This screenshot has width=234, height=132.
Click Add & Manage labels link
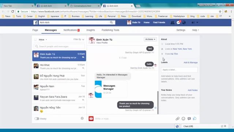(190, 62)
